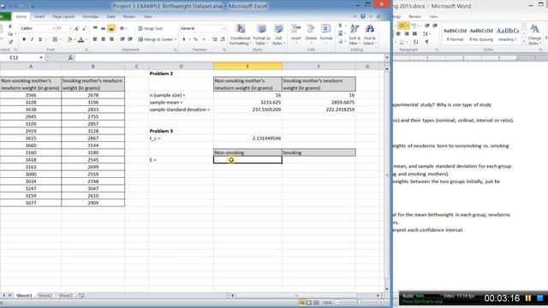
Task: Click the Excel zoom slider handle
Action: coord(359,302)
